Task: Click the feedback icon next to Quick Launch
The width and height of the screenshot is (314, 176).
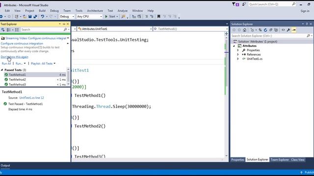Action: (244, 4)
